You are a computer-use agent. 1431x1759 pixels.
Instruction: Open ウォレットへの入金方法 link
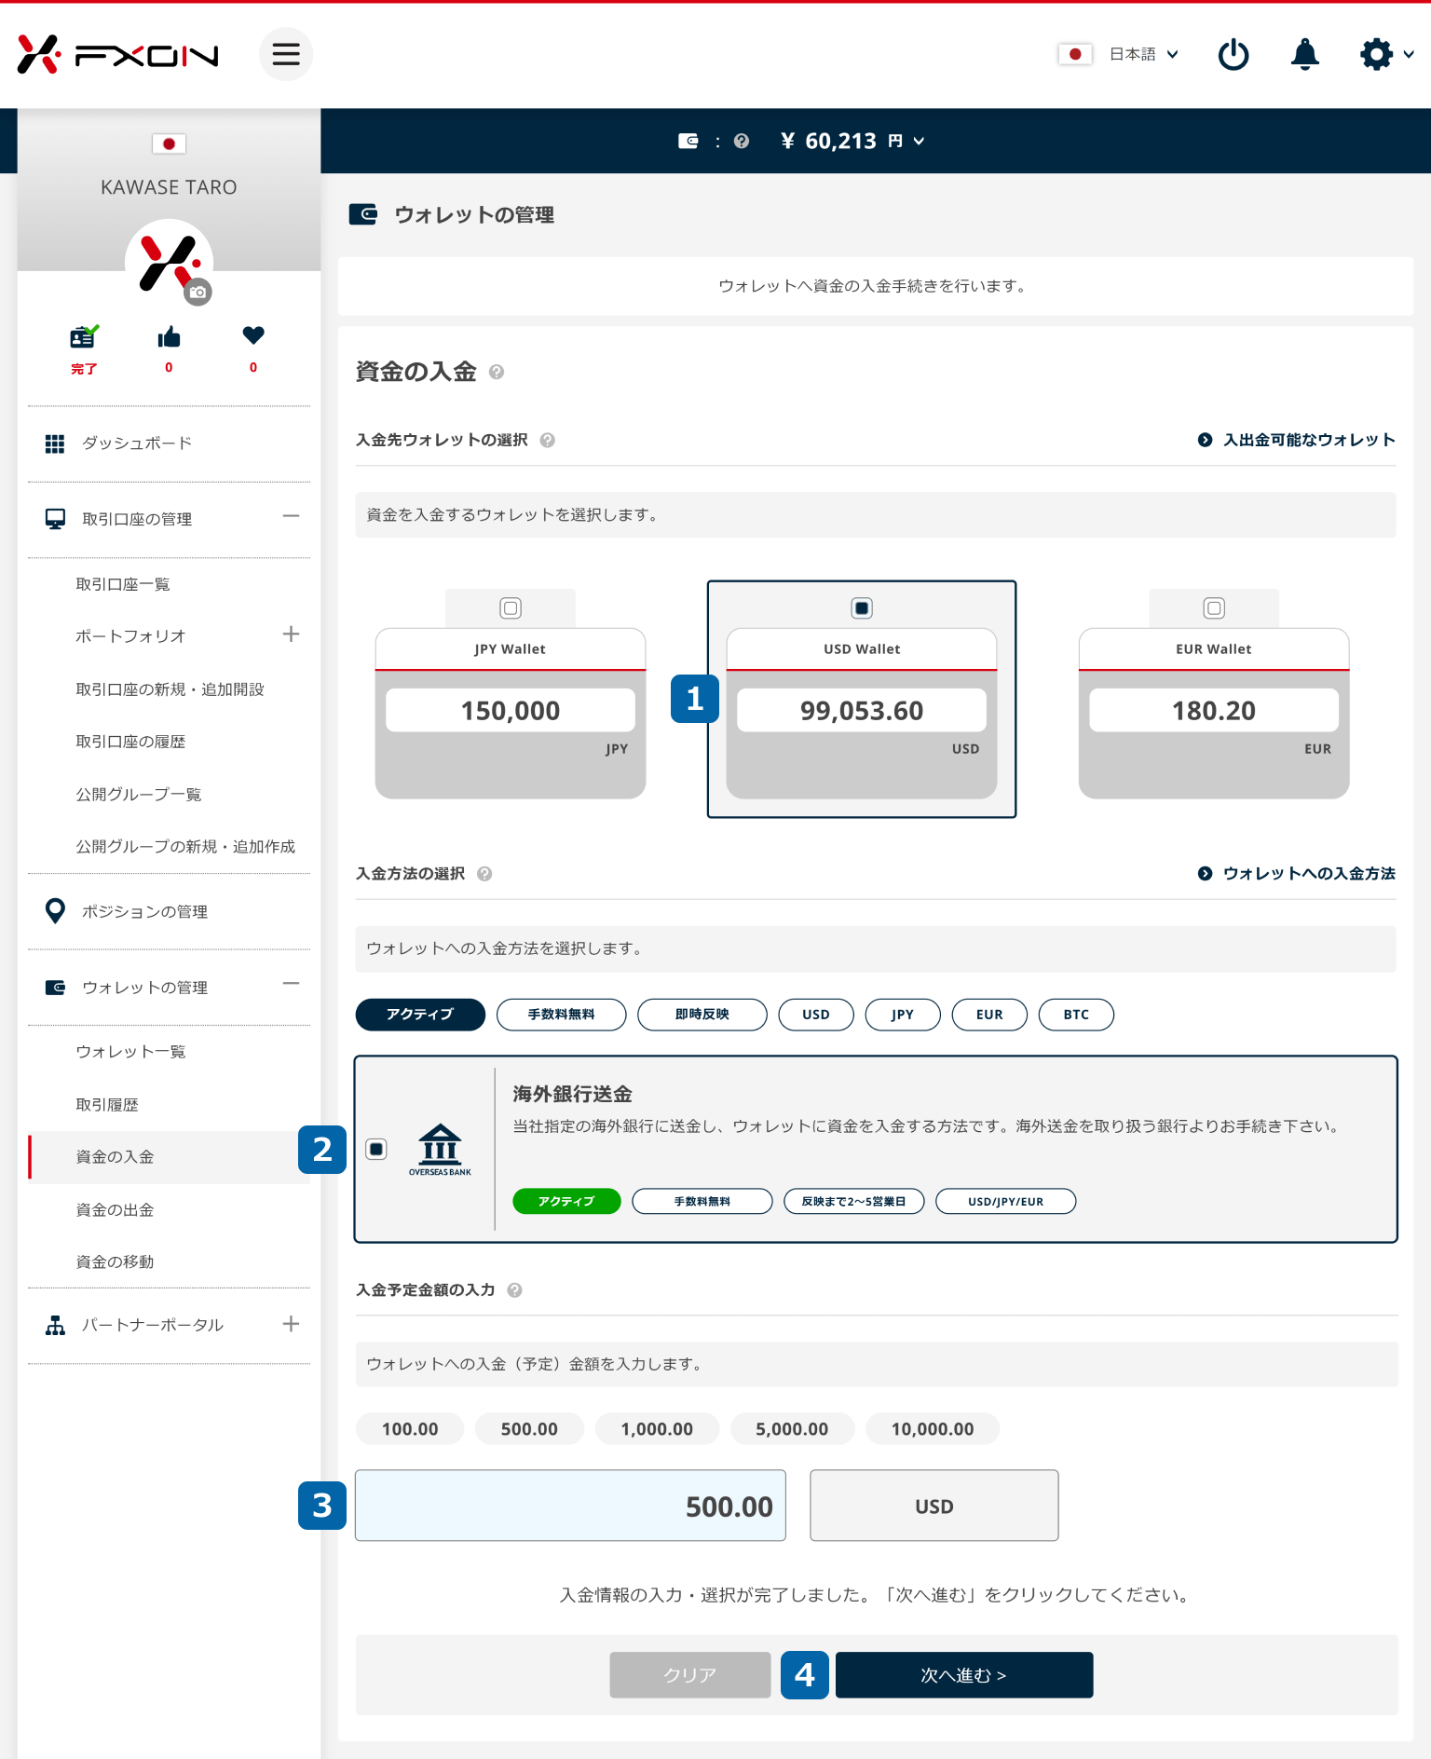click(x=1296, y=874)
